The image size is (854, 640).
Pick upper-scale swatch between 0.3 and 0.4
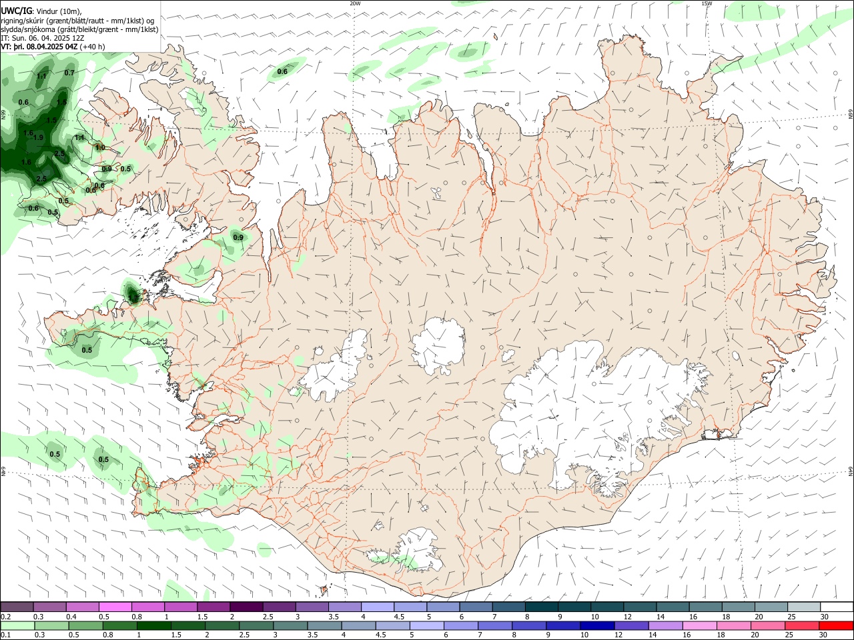49,607
